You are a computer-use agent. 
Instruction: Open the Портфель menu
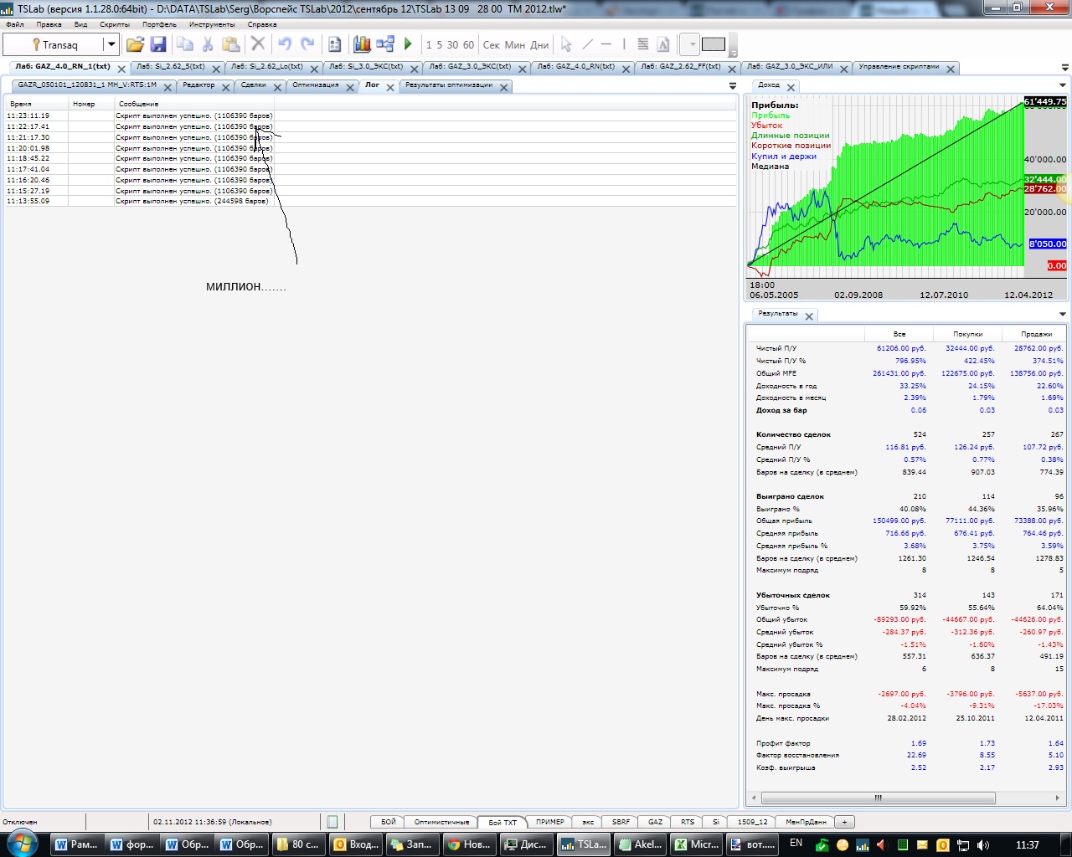tap(159, 24)
